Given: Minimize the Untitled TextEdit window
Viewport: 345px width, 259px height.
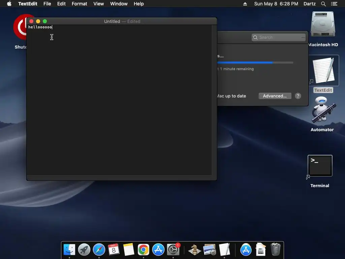Looking at the screenshot, I should tap(38, 21).
